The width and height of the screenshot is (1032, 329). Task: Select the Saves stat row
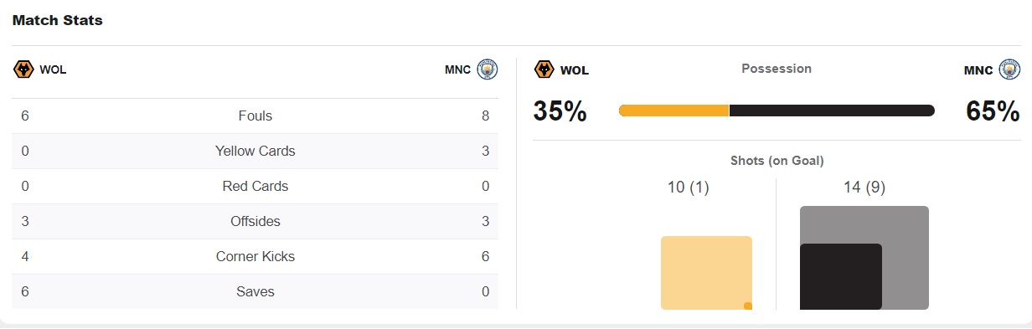click(255, 292)
